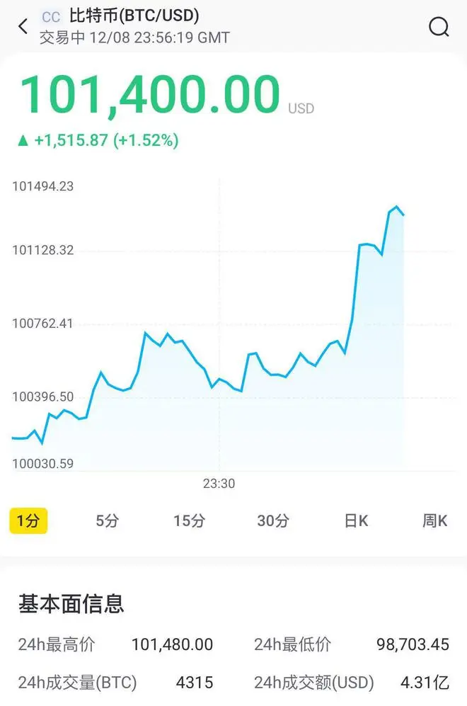Open search with the magnifier icon

point(439,27)
